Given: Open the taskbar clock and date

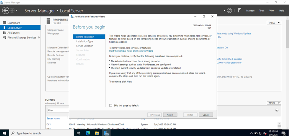Looking at the screenshot, I should 273,133.
